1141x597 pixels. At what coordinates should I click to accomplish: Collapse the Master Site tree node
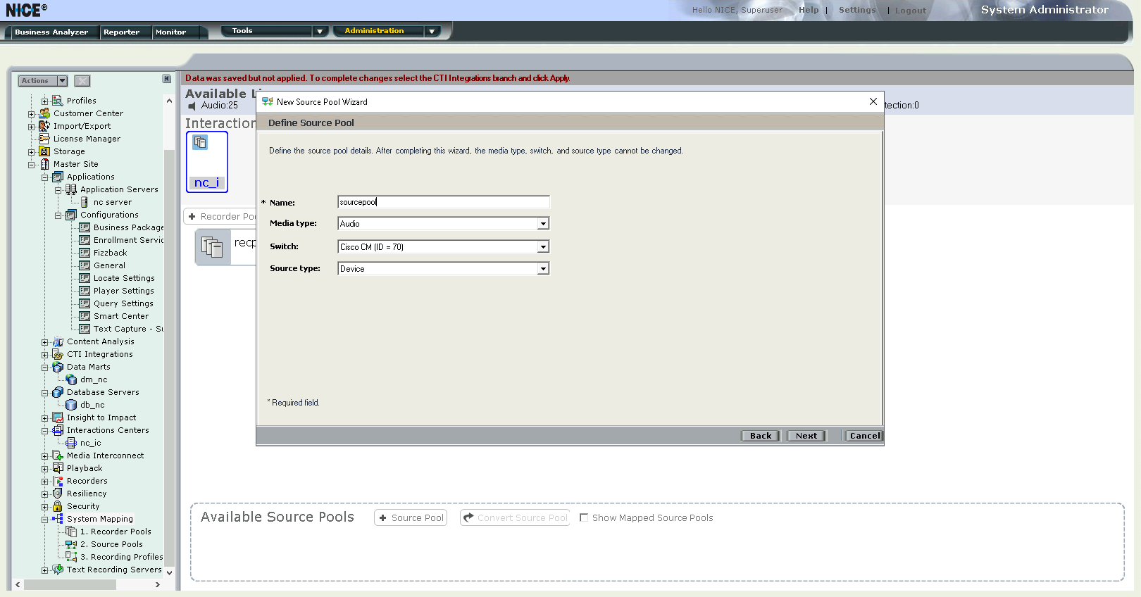31,165
